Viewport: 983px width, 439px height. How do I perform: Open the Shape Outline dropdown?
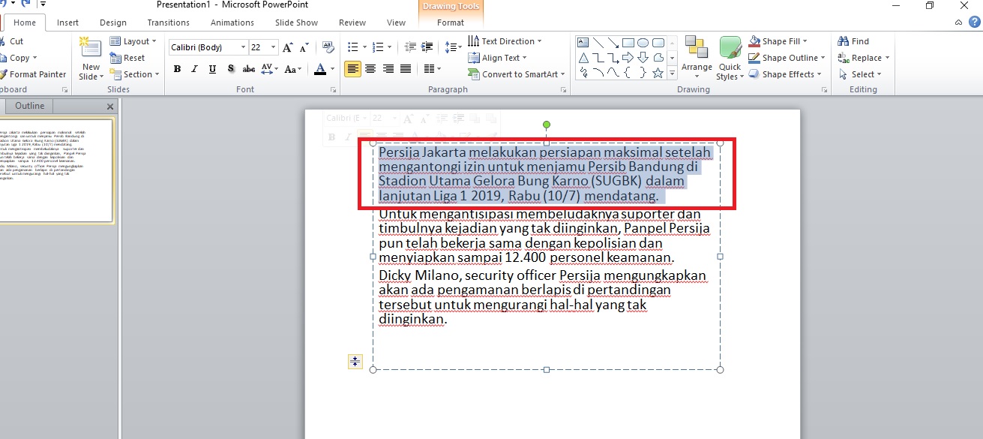click(x=787, y=58)
